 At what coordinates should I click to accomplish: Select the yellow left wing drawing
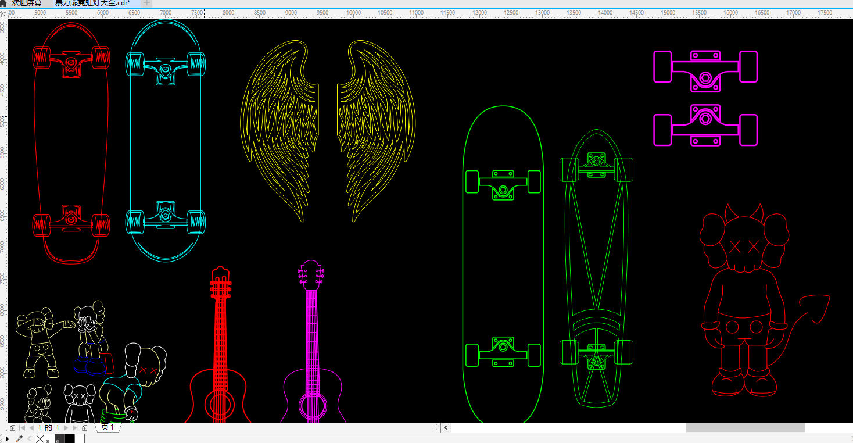click(x=279, y=130)
